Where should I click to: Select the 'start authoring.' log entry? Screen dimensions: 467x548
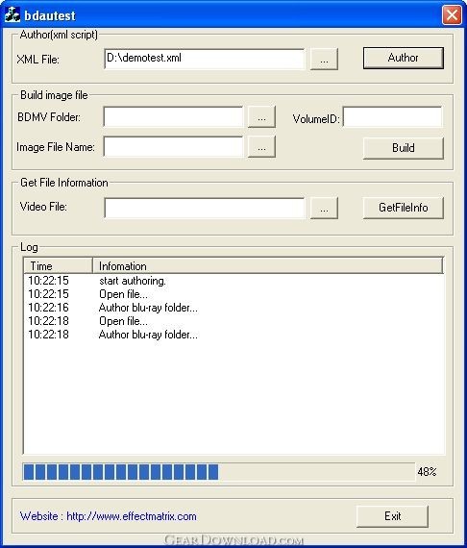(x=133, y=281)
